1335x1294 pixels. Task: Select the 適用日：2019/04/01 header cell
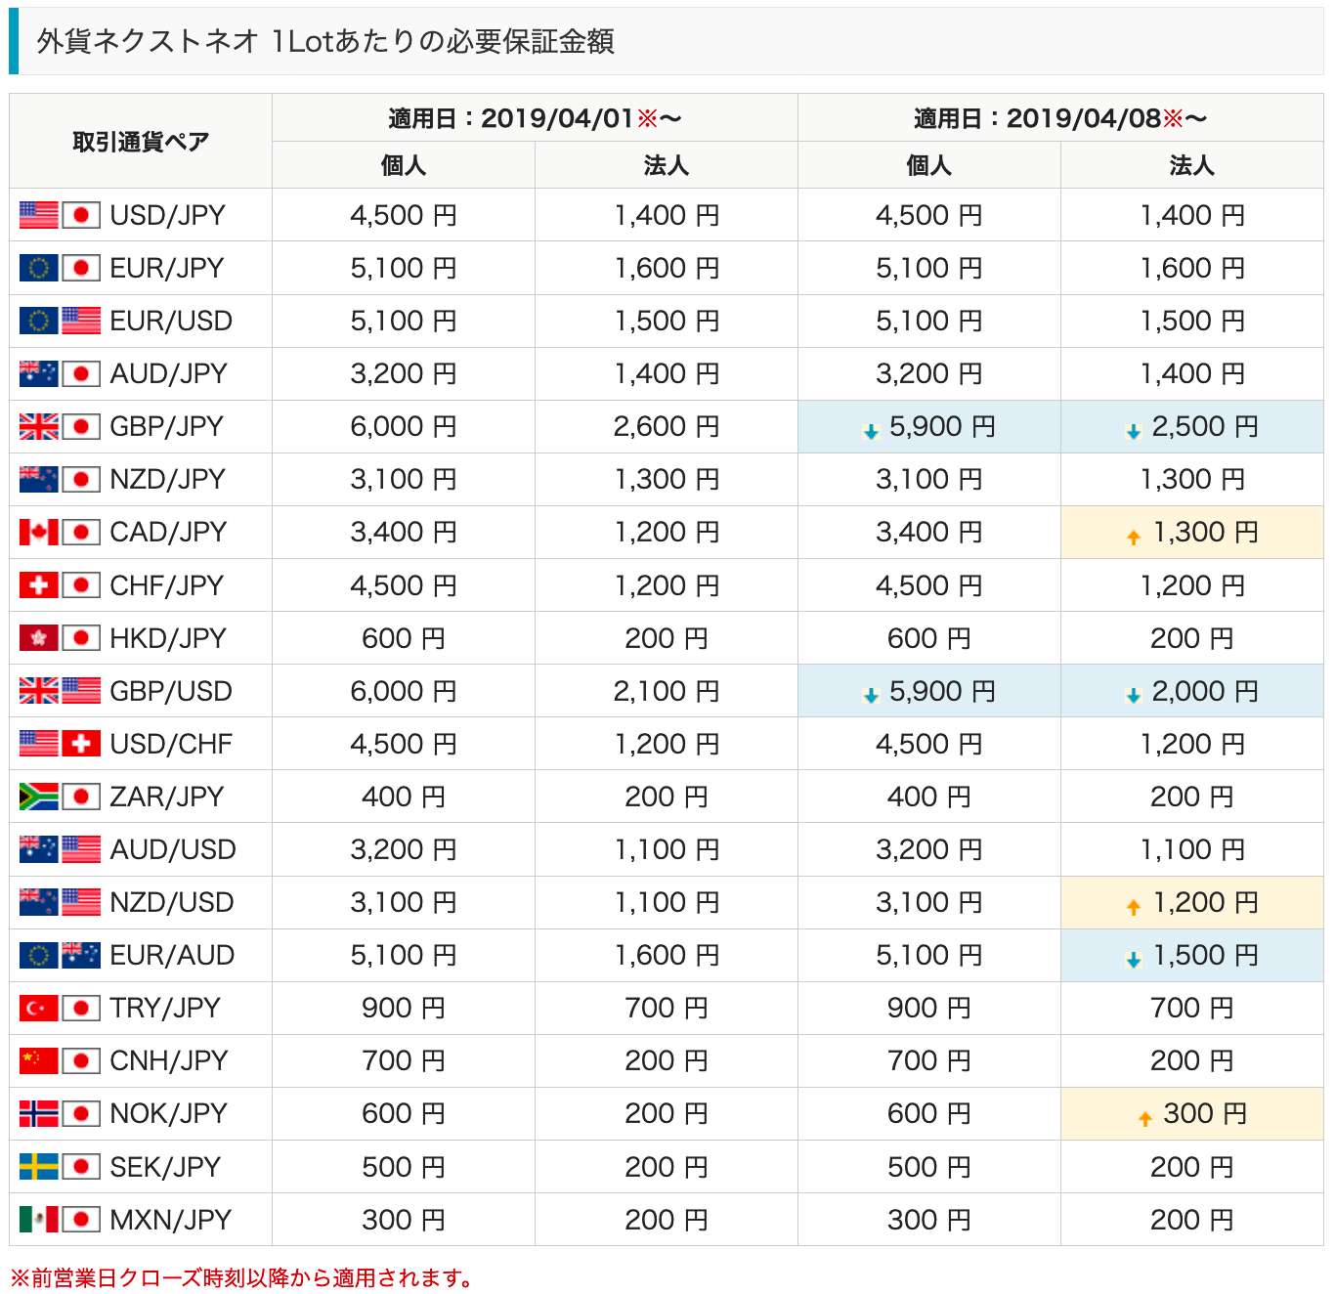pos(535,118)
